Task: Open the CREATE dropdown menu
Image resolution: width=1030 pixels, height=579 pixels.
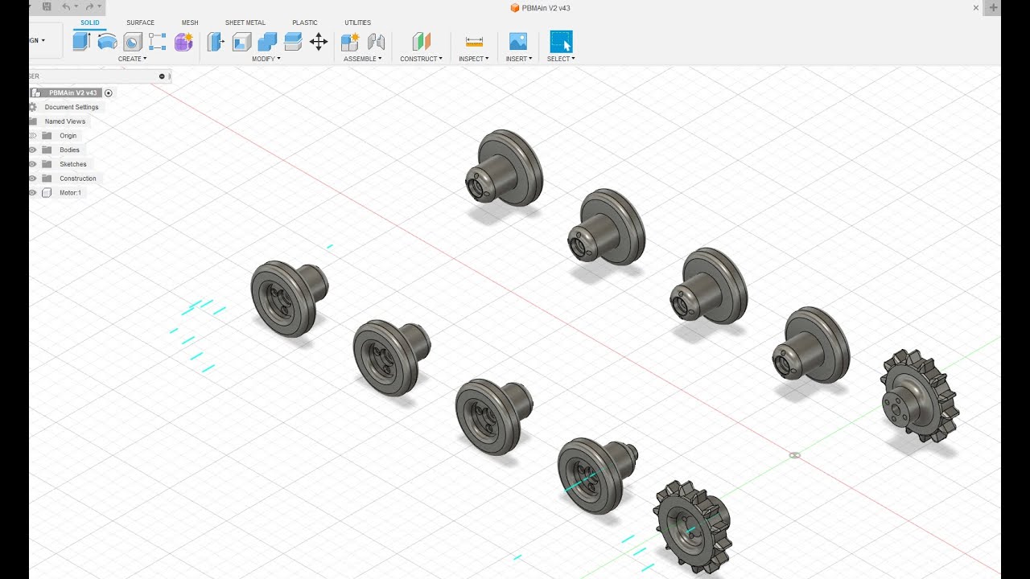Action: coord(132,59)
